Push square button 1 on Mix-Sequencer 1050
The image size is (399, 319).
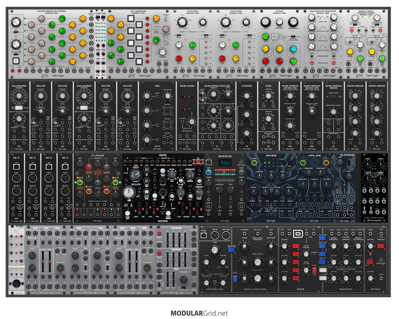[131, 18]
